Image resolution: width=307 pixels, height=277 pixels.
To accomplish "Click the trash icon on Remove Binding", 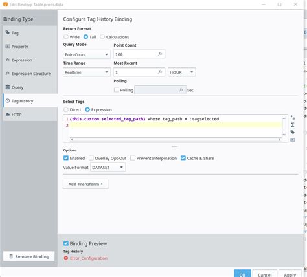I will pyautogui.click(x=11, y=256).
